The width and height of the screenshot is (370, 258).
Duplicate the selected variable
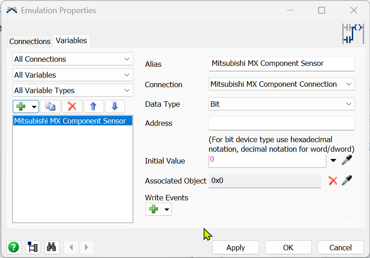(x=50, y=106)
